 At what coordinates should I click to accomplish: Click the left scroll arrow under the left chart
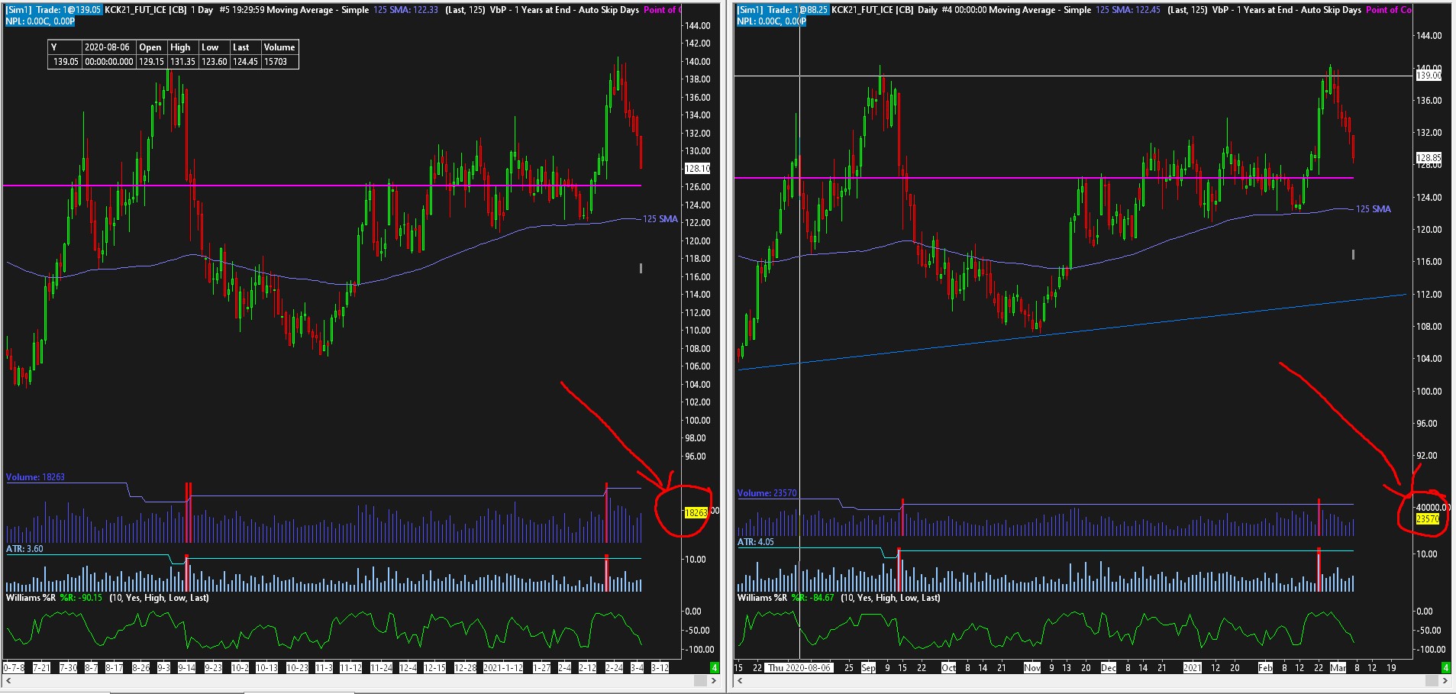point(8,680)
